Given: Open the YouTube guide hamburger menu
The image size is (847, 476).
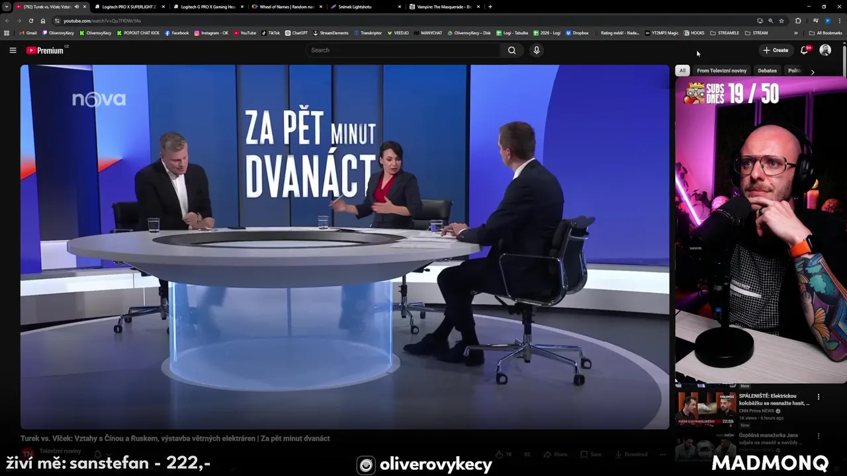Looking at the screenshot, I should point(13,50).
